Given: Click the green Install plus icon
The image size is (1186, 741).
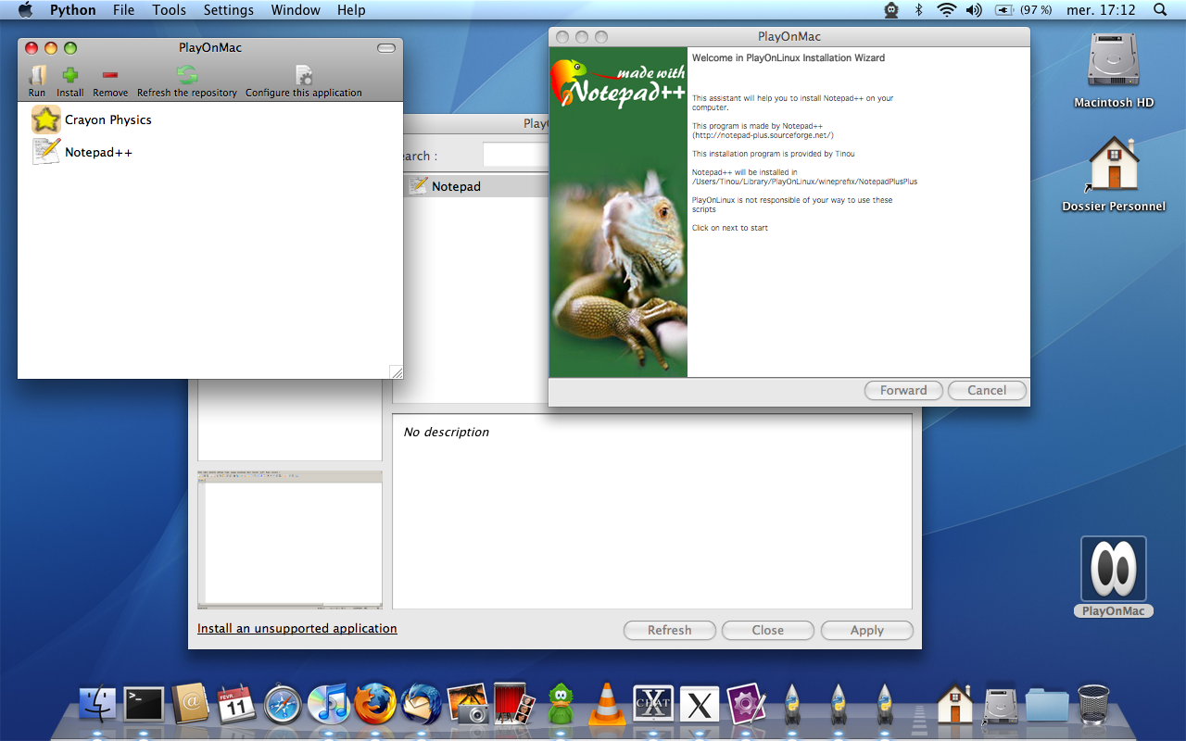Looking at the screenshot, I should tap(69, 78).
